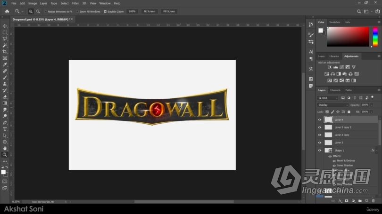Image resolution: width=382 pixels, height=214 pixels.
Task: Click the rainbow hue slider strip
Action: click(375, 37)
